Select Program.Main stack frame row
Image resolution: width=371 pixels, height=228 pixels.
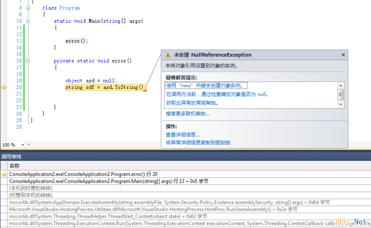185,181
